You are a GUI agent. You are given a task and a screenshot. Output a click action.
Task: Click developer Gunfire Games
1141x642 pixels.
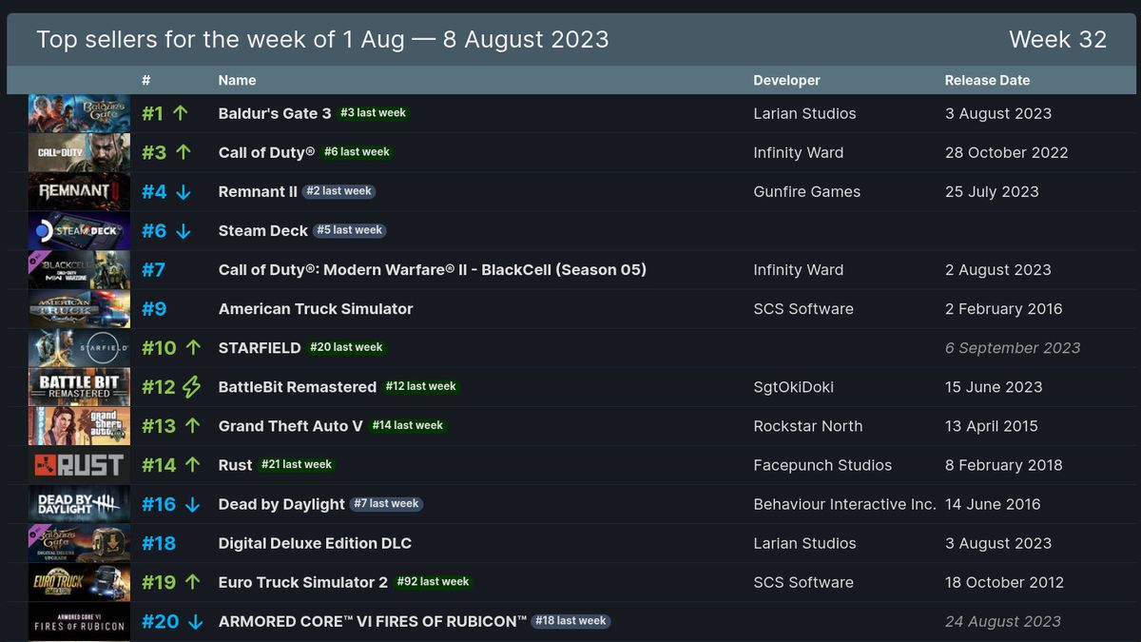[x=807, y=191]
